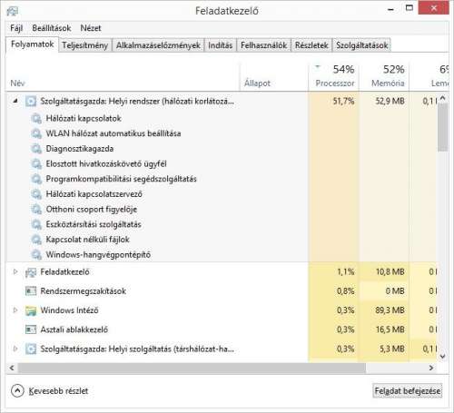
Task: Click the Kevesebb részlet link
Action: (58, 391)
